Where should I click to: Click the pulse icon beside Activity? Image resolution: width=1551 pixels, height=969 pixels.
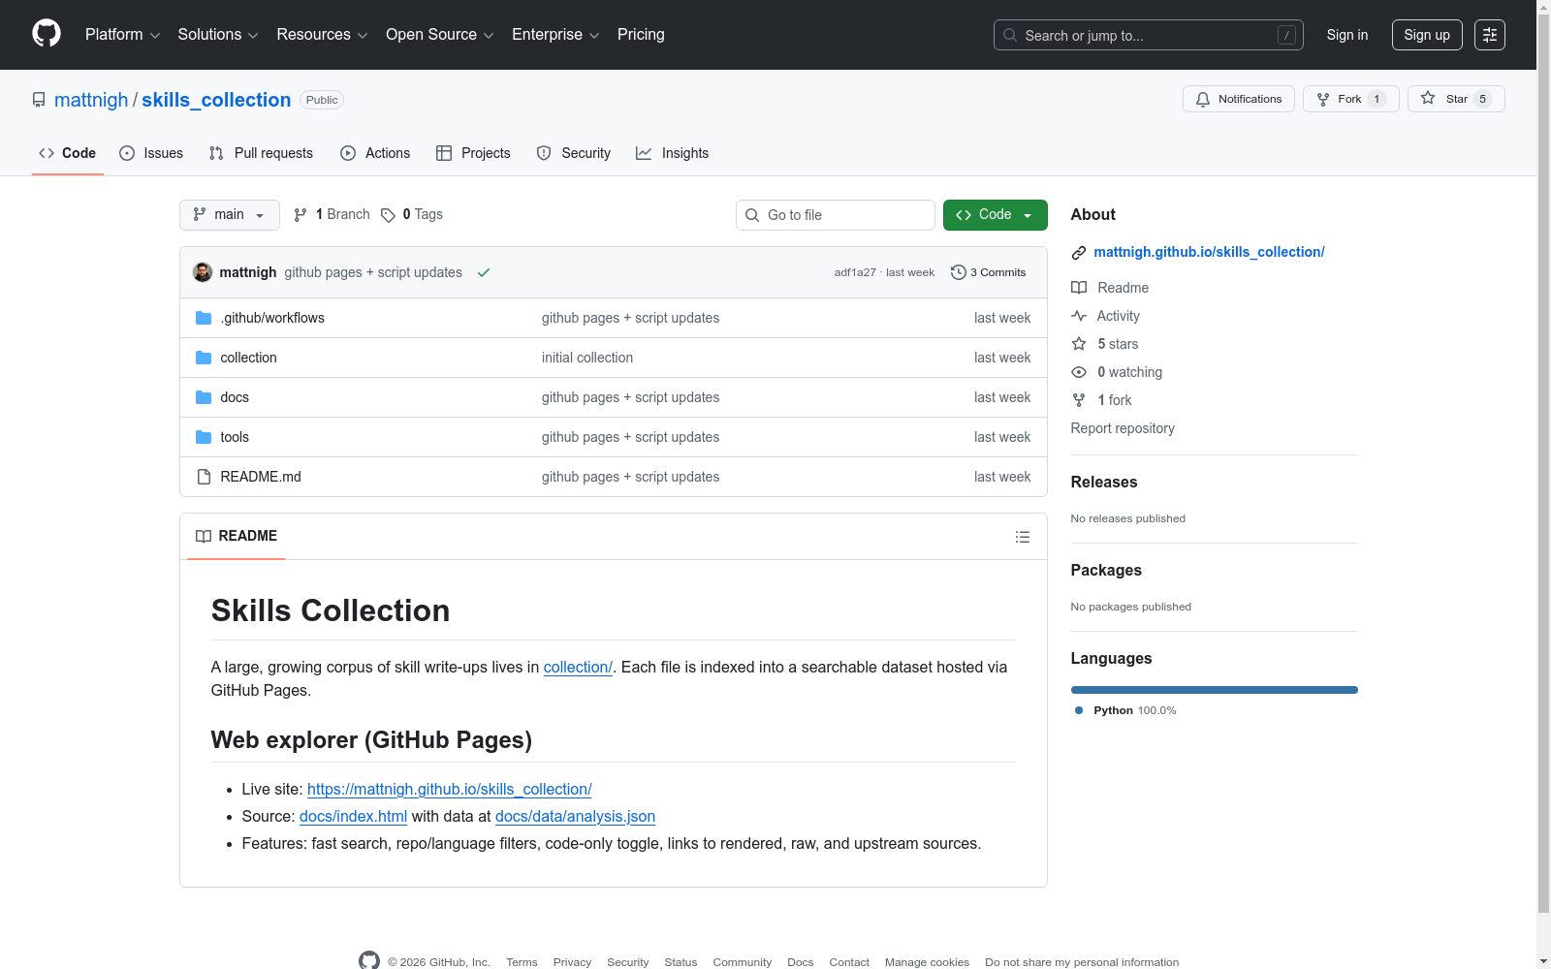1079,316
